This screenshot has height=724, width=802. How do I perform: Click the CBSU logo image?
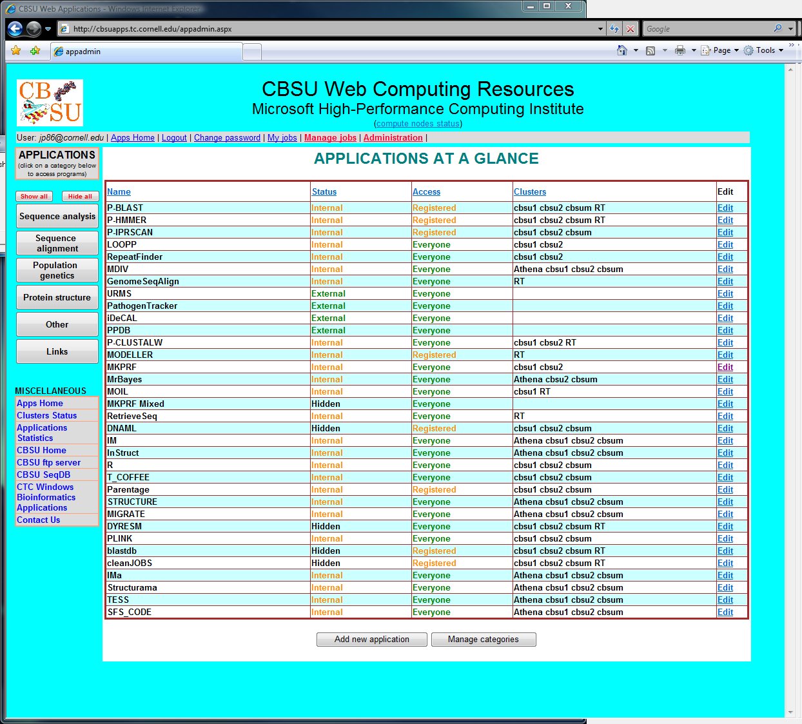pyautogui.click(x=50, y=103)
